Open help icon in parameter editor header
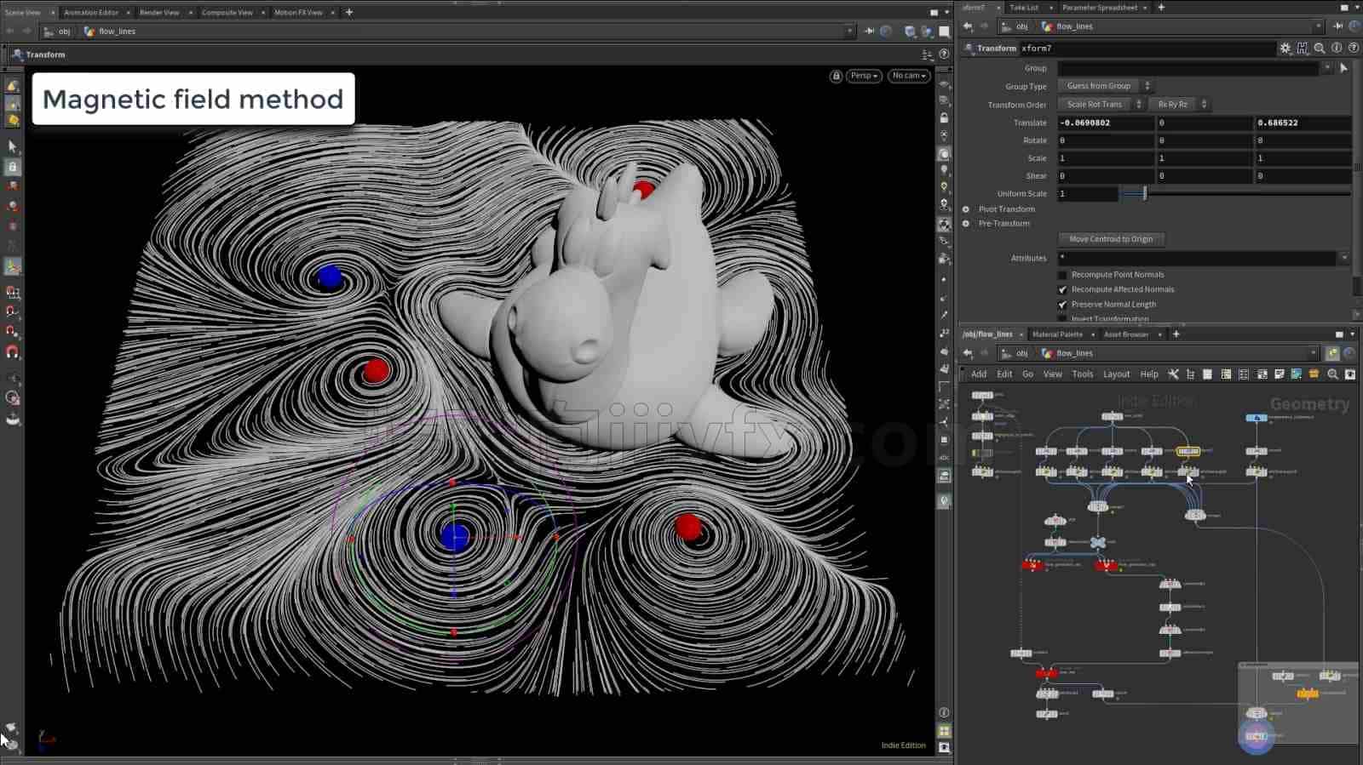1363x765 pixels. tap(1354, 49)
